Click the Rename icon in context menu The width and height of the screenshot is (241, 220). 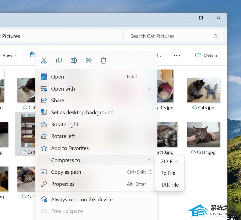click(74, 60)
